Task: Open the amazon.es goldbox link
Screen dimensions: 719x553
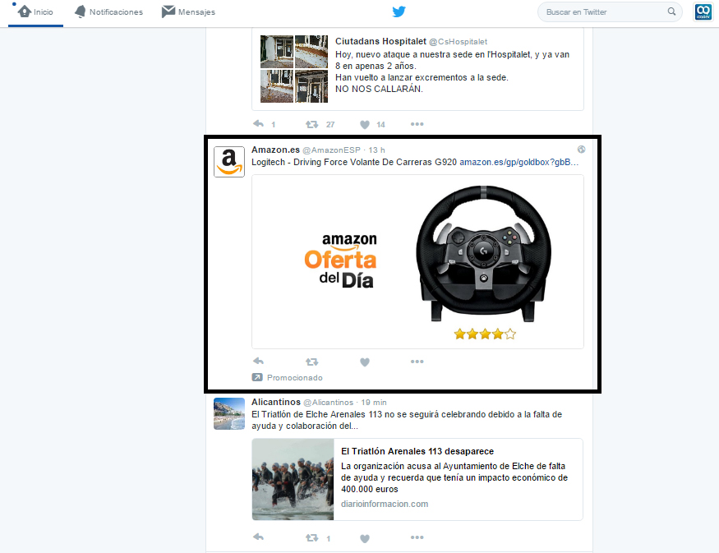Action: (x=519, y=162)
